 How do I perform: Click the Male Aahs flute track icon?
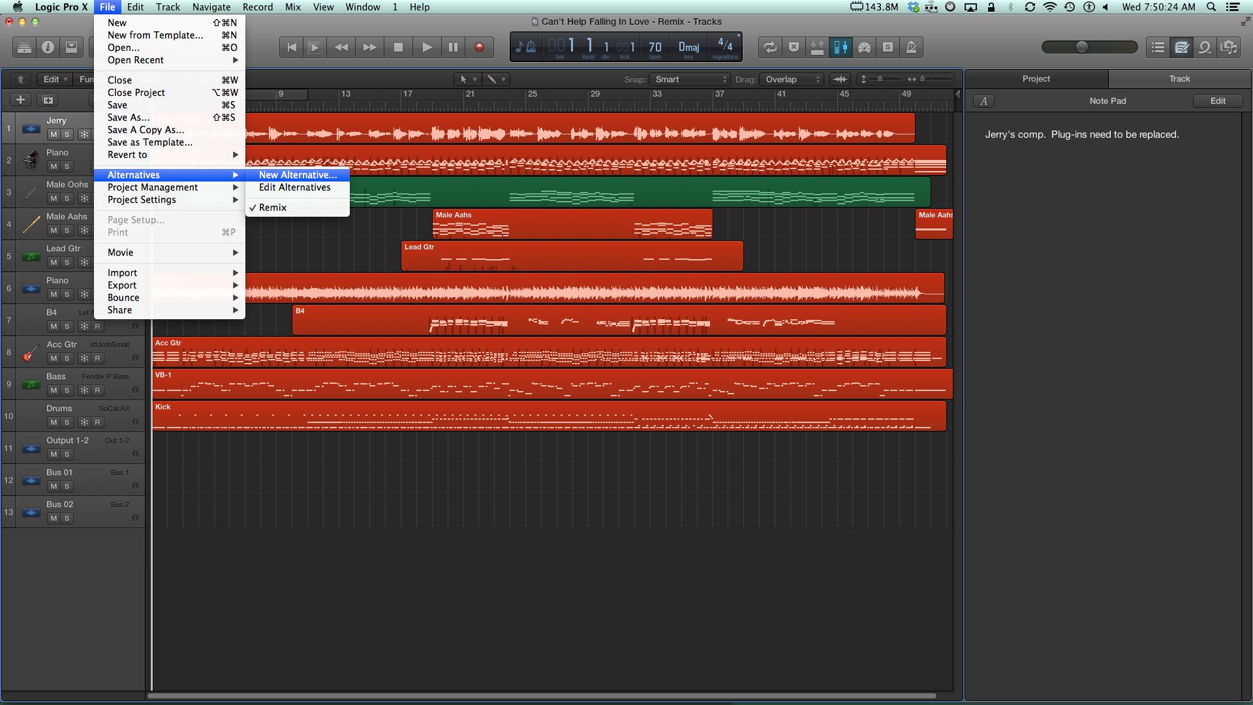tap(30, 225)
